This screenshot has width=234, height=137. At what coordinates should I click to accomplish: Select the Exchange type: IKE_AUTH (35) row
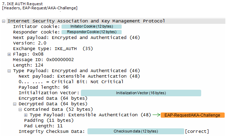[53, 49]
